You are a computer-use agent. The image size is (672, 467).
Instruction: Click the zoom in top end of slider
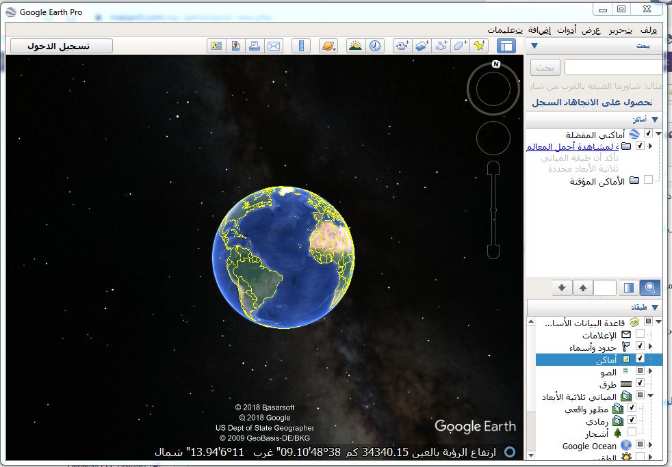[x=493, y=168]
